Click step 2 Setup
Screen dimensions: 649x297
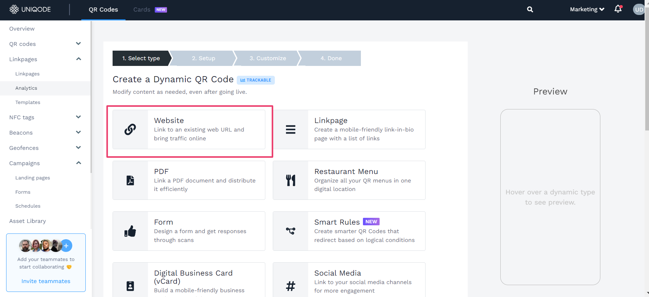point(203,58)
